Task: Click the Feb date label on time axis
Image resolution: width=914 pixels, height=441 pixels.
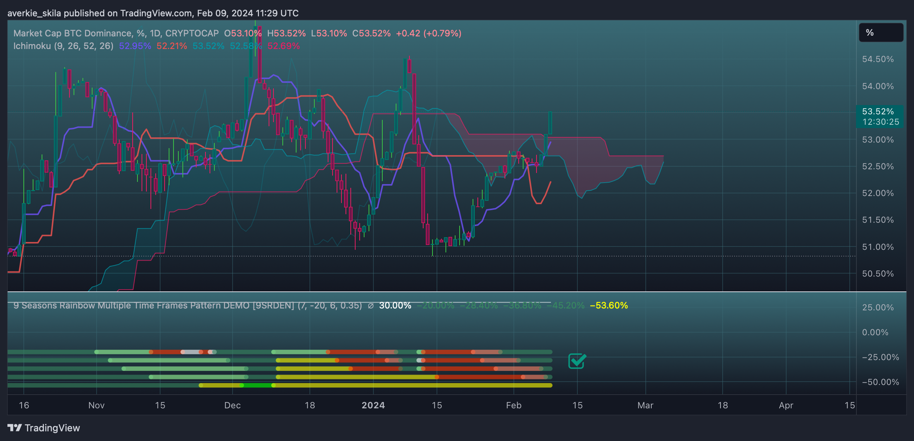Action: pos(514,405)
